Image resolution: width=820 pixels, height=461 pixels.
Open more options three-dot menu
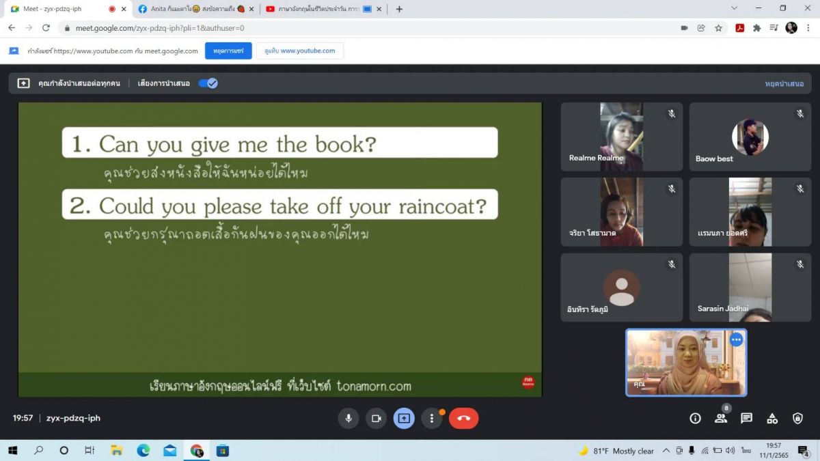[431, 418]
